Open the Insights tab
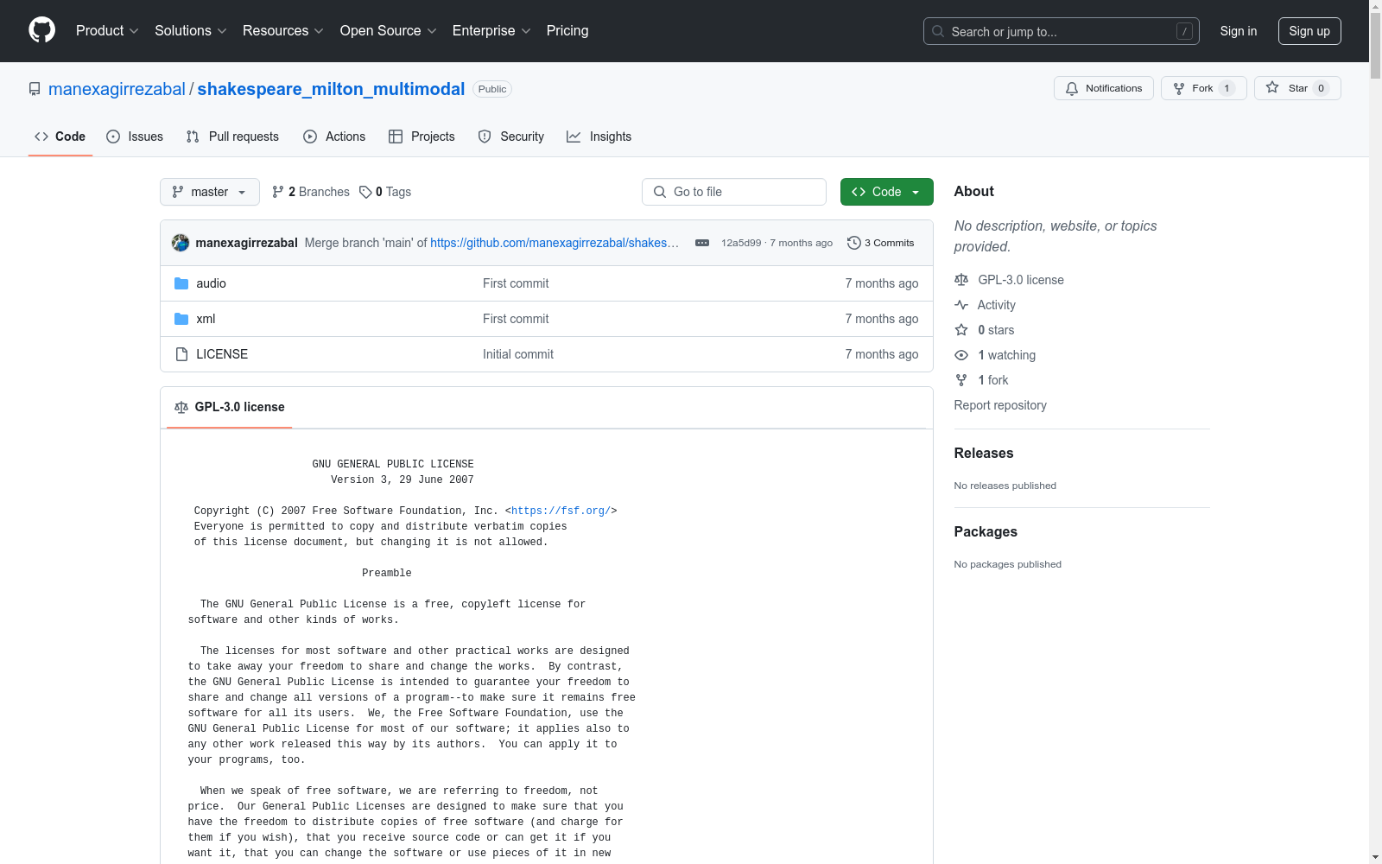 point(599,137)
